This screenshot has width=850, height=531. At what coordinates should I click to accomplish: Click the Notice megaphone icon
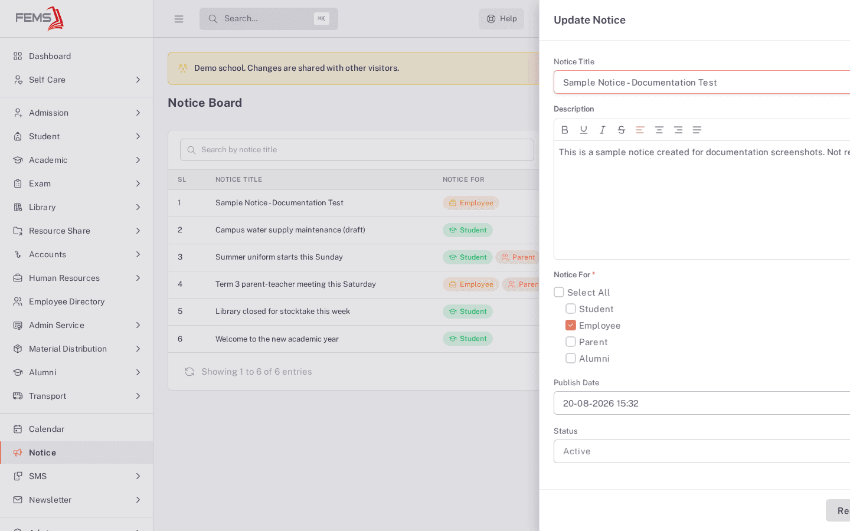(x=18, y=453)
